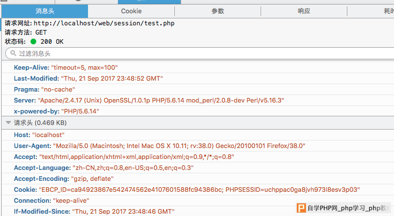Image resolution: width=394 pixels, height=216 pixels.
Task: Click the green 200 OK status indicator
Action: tap(33, 41)
